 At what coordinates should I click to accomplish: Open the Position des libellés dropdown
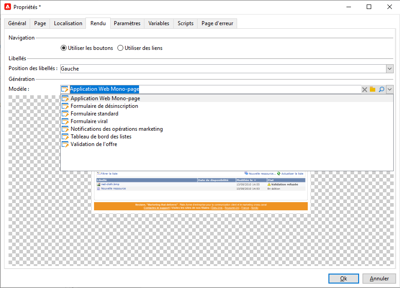coord(390,69)
